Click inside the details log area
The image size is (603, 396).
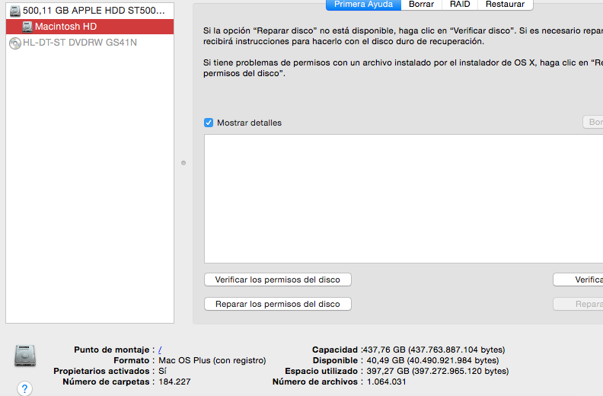click(404, 199)
